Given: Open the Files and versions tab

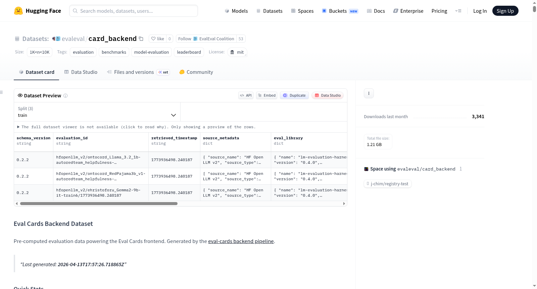Looking at the screenshot, I should tap(138, 72).
